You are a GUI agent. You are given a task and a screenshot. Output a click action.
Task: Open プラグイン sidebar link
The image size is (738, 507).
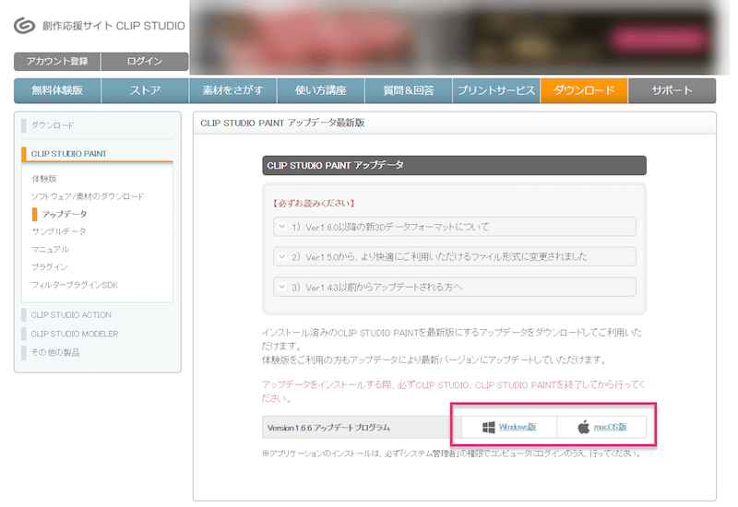pos(50,267)
